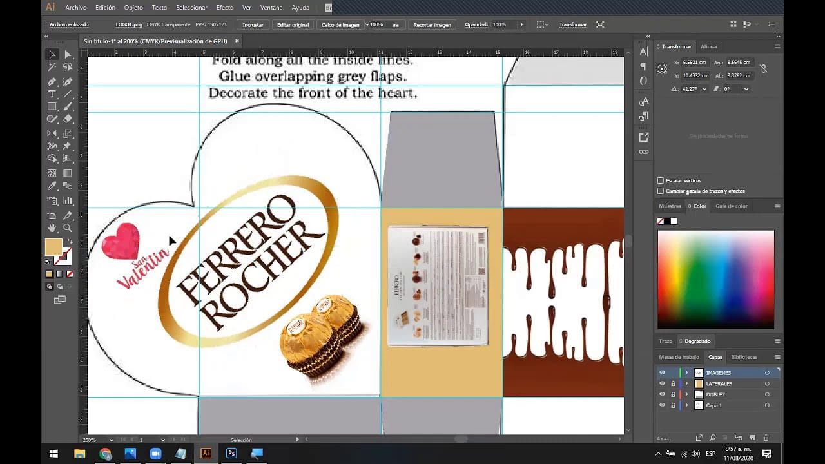Activate the Type tool
The height and width of the screenshot is (464, 825).
(x=52, y=94)
